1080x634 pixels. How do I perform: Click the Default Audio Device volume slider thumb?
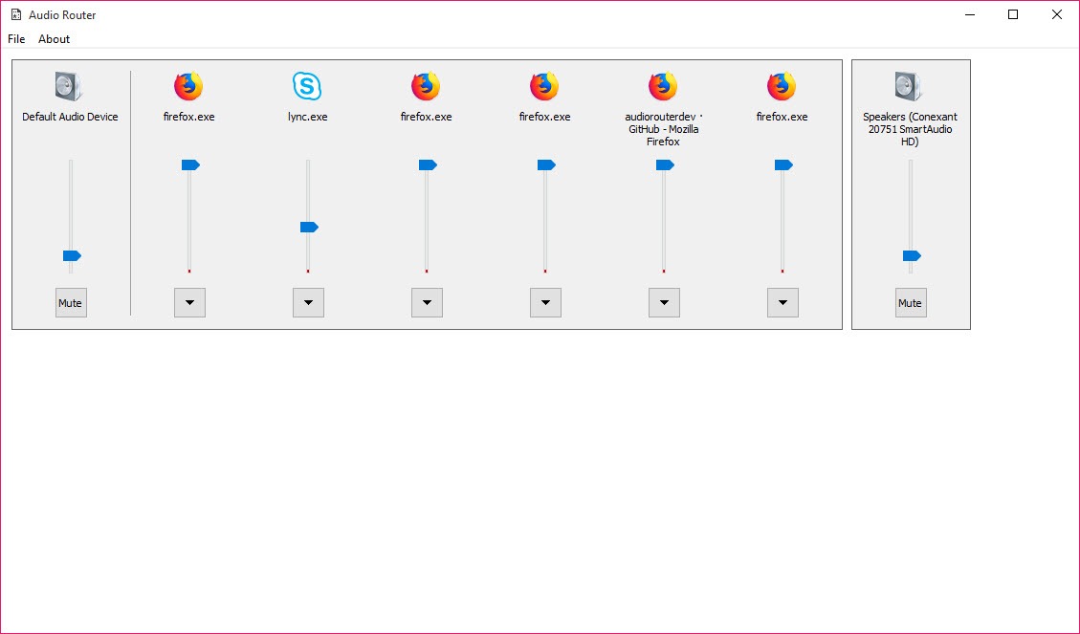72,256
